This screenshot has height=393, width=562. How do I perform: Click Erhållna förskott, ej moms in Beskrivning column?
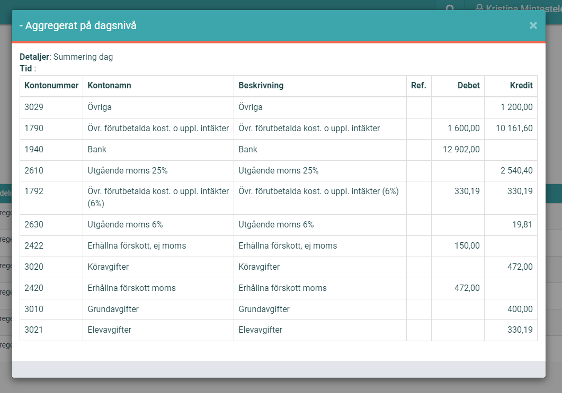[288, 245]
